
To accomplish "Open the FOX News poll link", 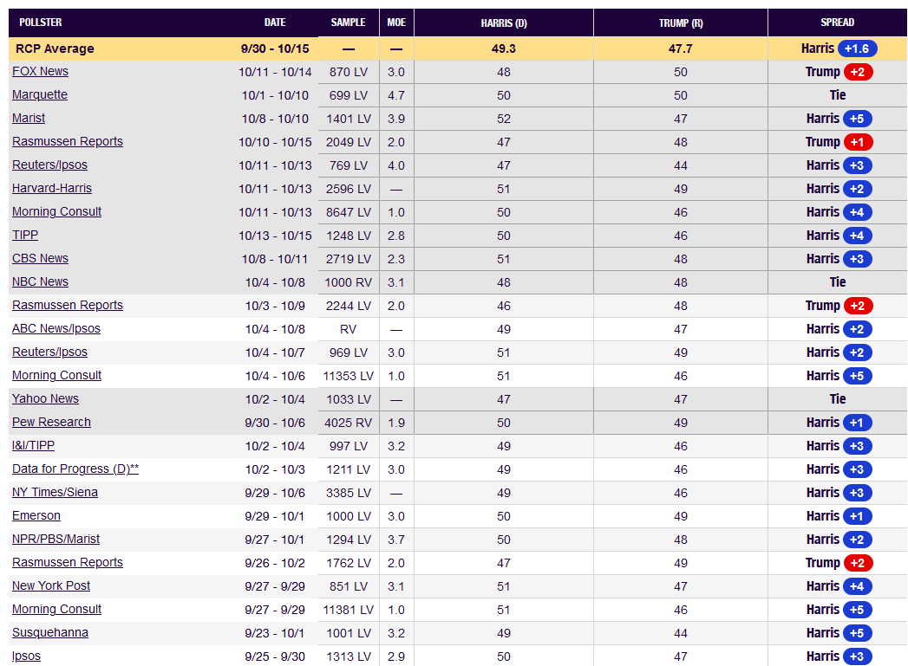I will [x=40, y=72].
